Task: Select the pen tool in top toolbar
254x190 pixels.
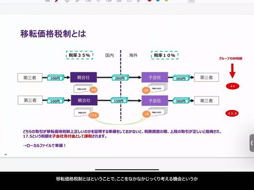Action: (57, 0)
